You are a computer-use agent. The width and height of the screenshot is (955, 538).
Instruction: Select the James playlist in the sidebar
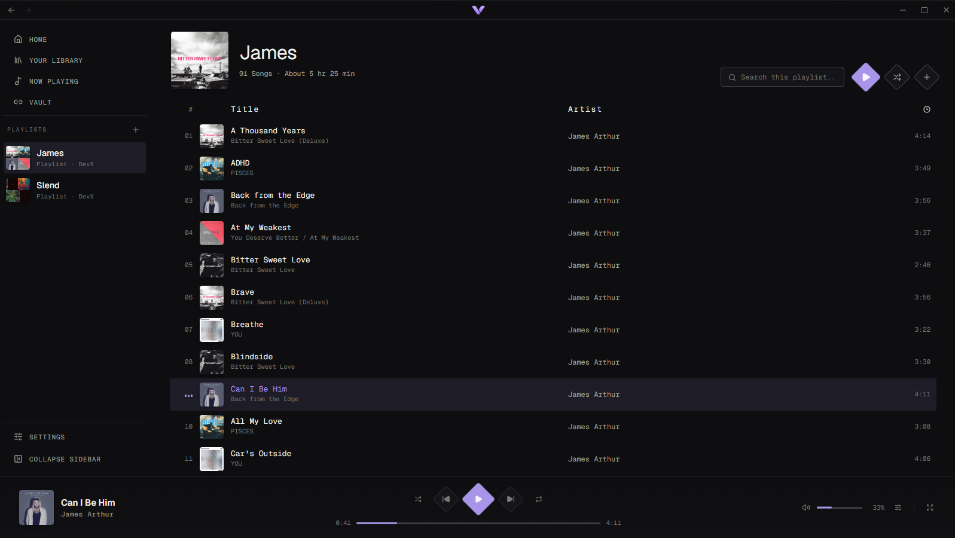click(75, 158)
